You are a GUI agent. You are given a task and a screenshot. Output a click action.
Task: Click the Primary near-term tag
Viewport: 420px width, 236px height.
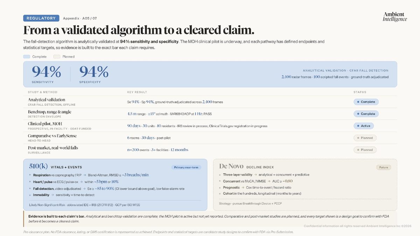point(186,167)
